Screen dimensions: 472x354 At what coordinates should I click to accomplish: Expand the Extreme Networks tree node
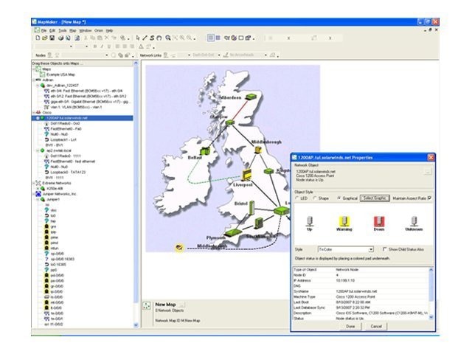coord(32,182)
